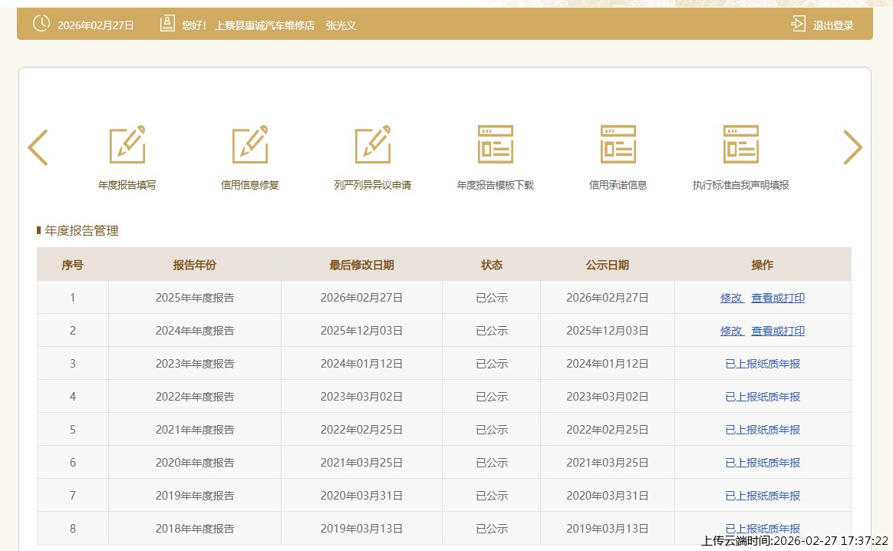The image size is (893, 551).
Task: Click the clock icon next to the date
Action: [x=41, y=25]
